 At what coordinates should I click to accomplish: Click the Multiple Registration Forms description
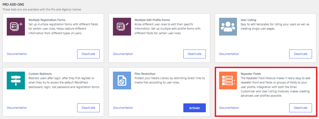coord(63,29)
